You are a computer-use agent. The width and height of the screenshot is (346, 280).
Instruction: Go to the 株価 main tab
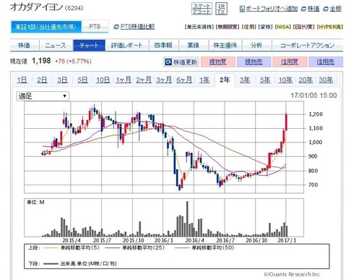(24, 46)
